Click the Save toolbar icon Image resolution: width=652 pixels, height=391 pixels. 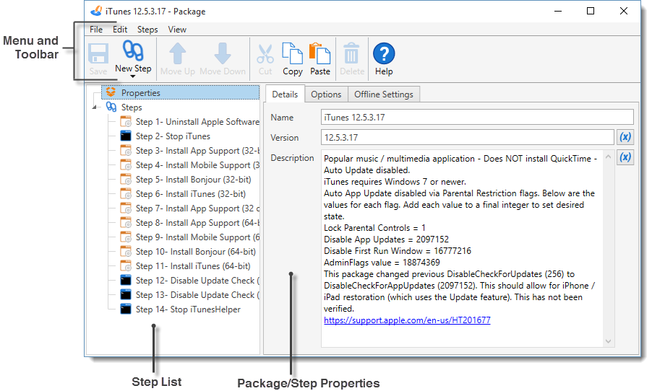pos(98,54)
